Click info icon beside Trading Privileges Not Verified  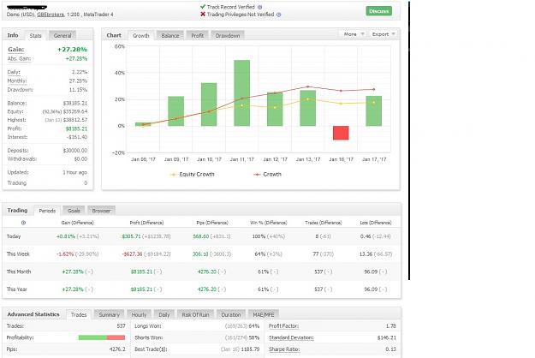pyautogui.click(x=279, y=15)
